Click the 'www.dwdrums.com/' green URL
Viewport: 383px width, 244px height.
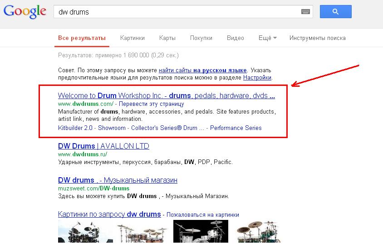[x=85, y=104]
